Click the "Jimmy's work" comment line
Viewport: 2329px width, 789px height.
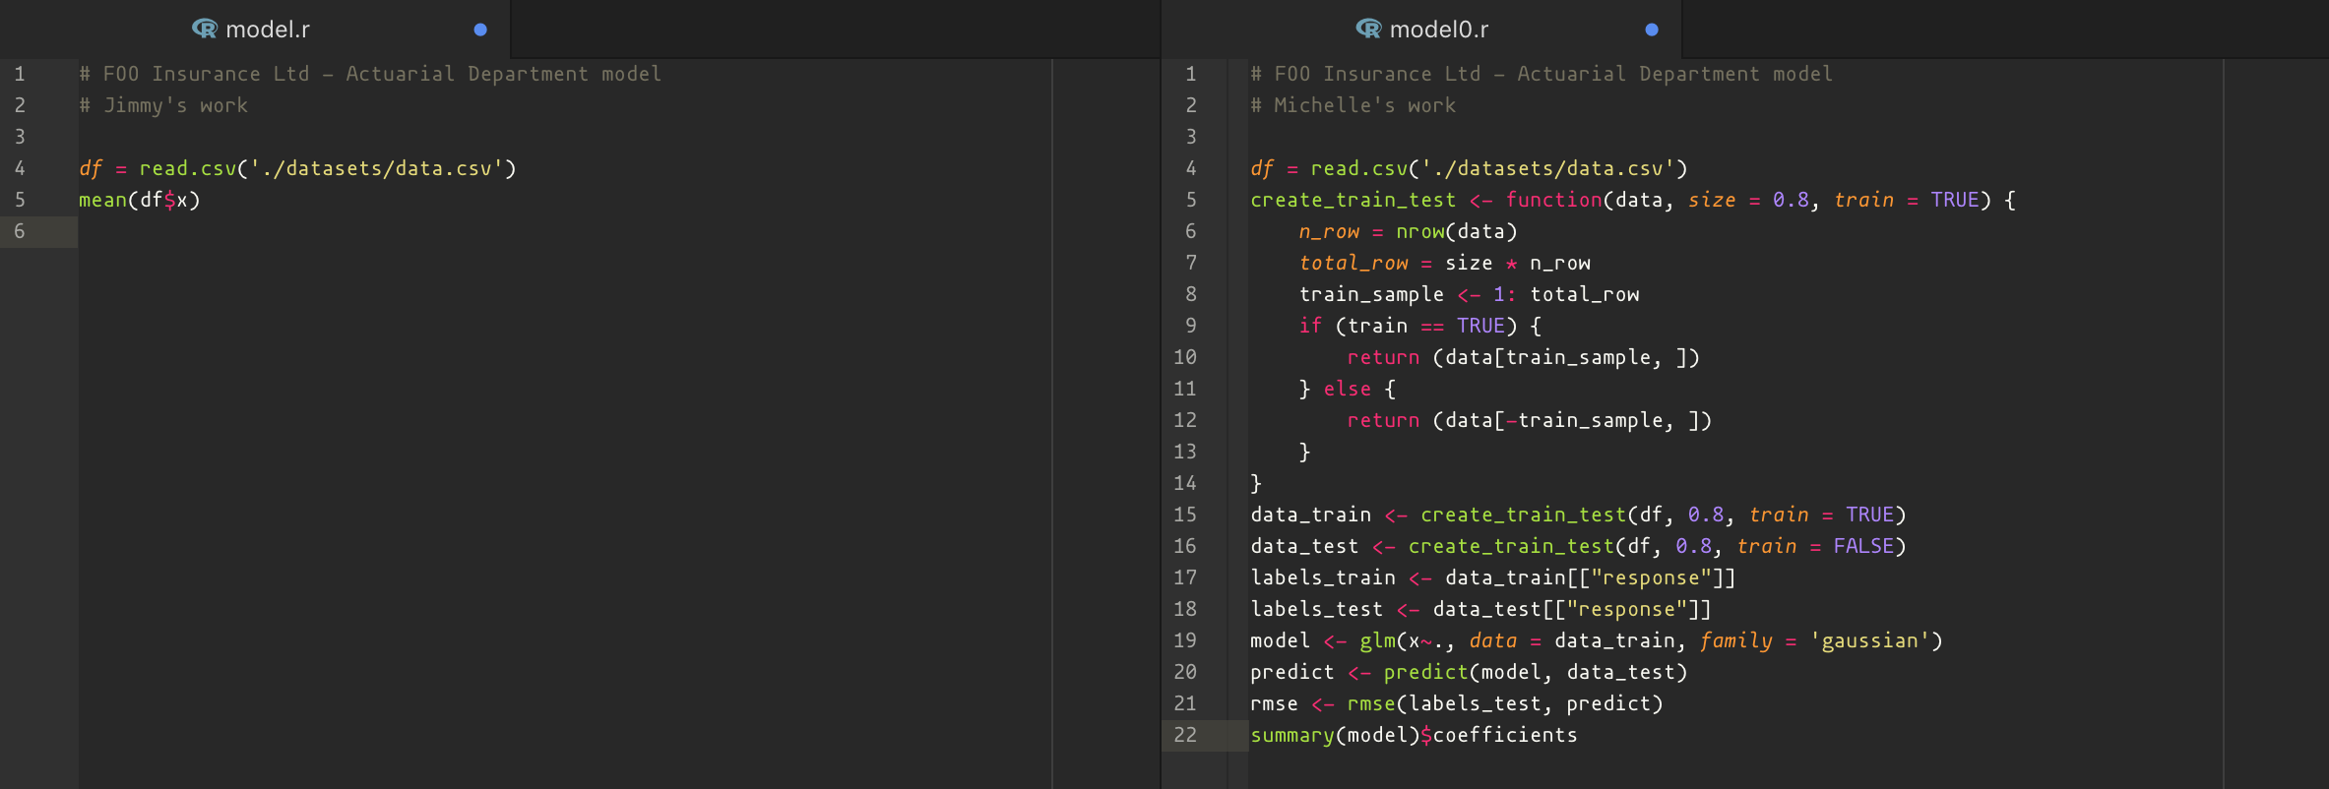tap(163, 105)
